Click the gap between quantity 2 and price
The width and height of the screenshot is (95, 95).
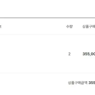pyautogui.click(x=76, y=54)
